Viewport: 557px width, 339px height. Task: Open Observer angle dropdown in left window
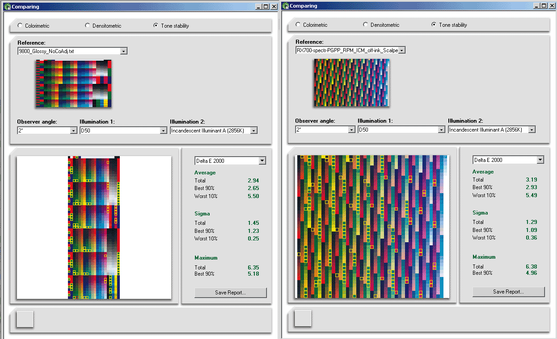(47, 130)
